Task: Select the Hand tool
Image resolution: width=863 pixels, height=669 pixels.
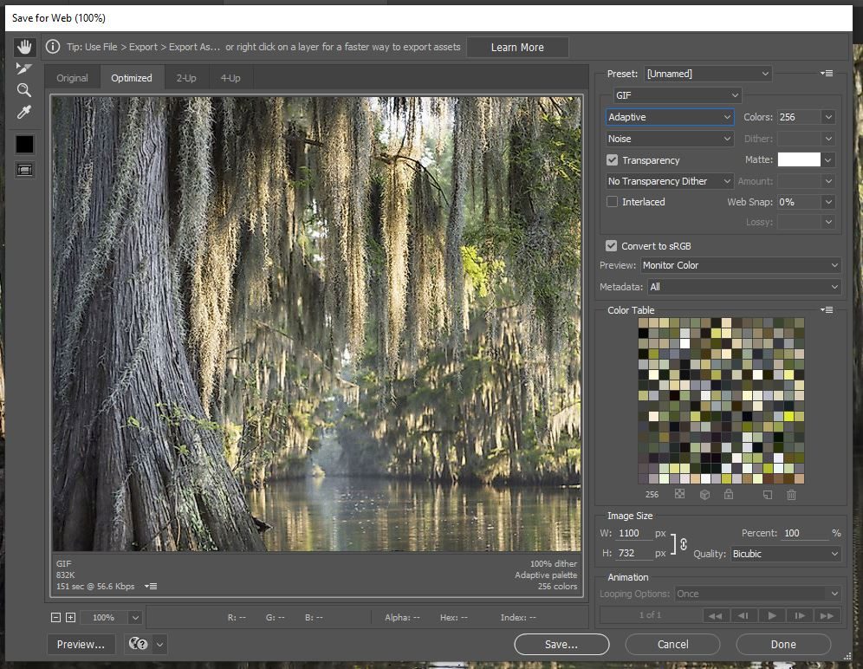Action: coord(24,47)
